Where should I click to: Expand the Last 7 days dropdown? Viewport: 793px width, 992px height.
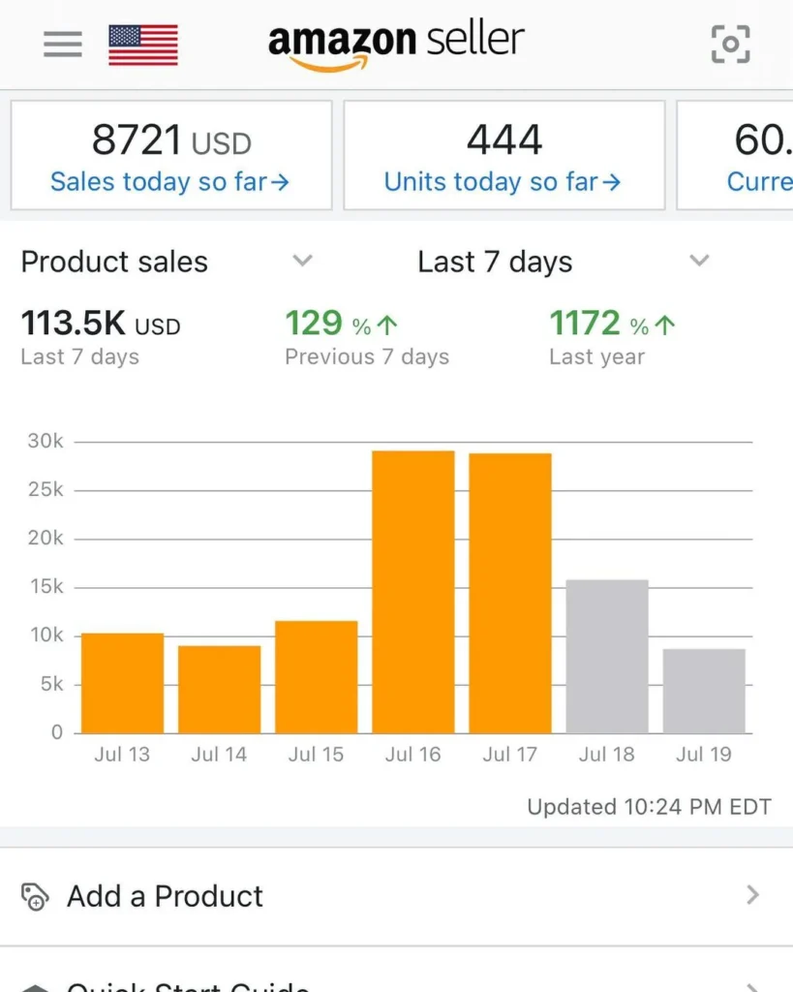pos(699,261)
